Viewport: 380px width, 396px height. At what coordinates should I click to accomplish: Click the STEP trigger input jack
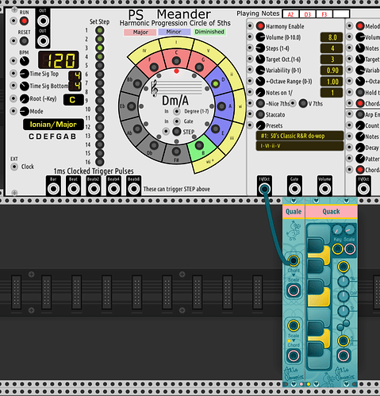click(x=166, y=131)
